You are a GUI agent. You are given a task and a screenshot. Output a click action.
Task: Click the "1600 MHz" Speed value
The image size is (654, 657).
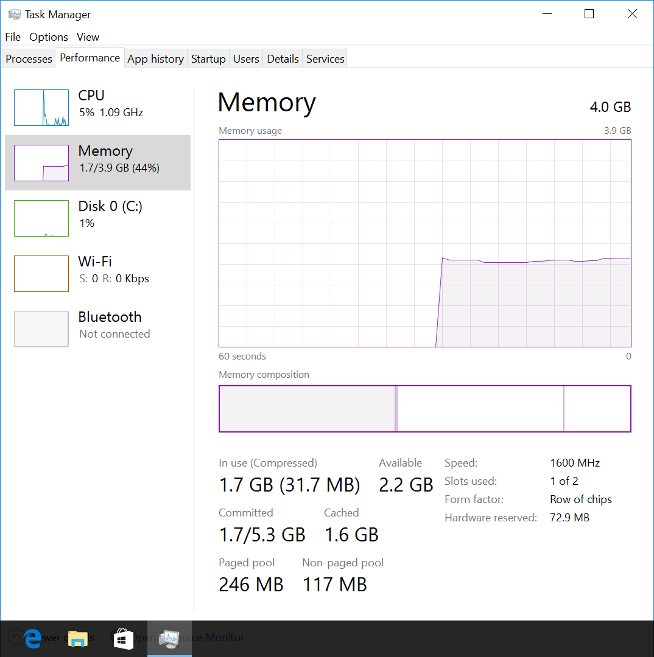point(575,463)
